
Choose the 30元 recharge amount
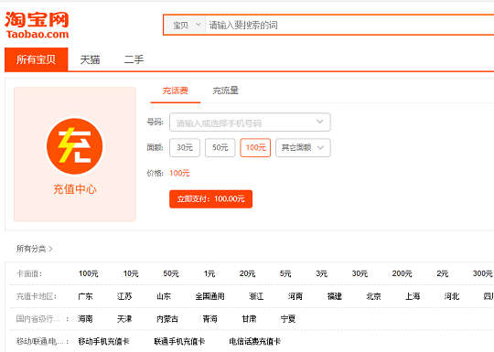click(185, 148)
